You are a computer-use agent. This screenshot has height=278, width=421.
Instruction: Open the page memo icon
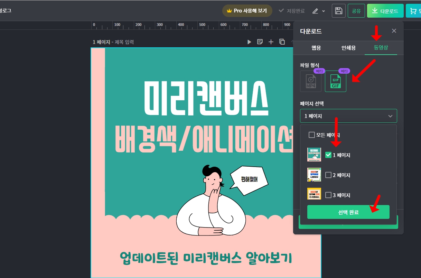point(260,42)
